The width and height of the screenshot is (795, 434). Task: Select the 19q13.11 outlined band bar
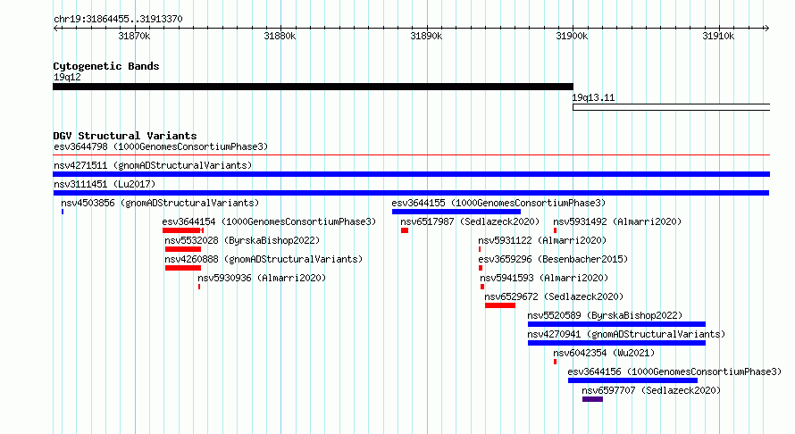click(672, 107)
